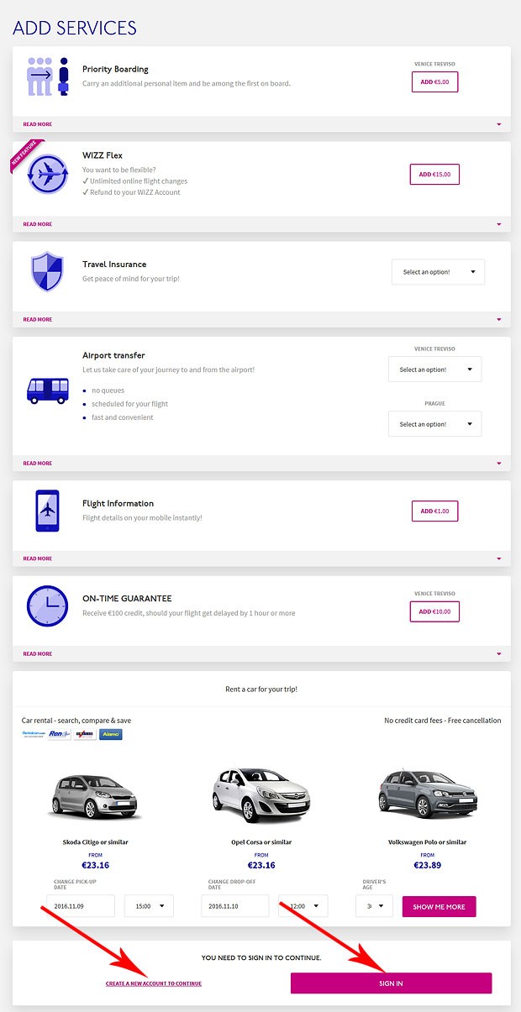This screenshot has width=521, height=1012.
Task: Open the driver's age dropdown
Action: tap(373, 905)
